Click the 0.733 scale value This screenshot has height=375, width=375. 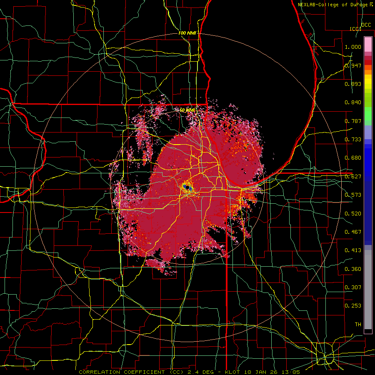coord(353,140)
